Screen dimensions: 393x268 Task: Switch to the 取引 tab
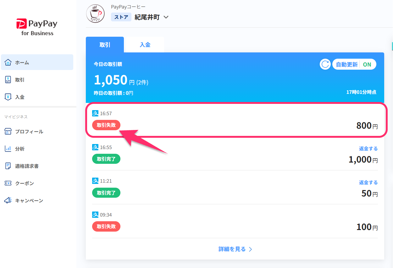click(x=105, y=45)
